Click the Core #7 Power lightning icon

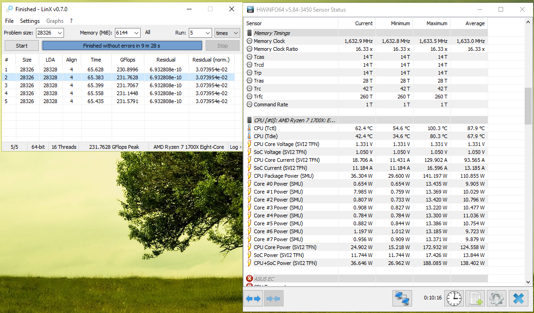click(x=249, y=239)
